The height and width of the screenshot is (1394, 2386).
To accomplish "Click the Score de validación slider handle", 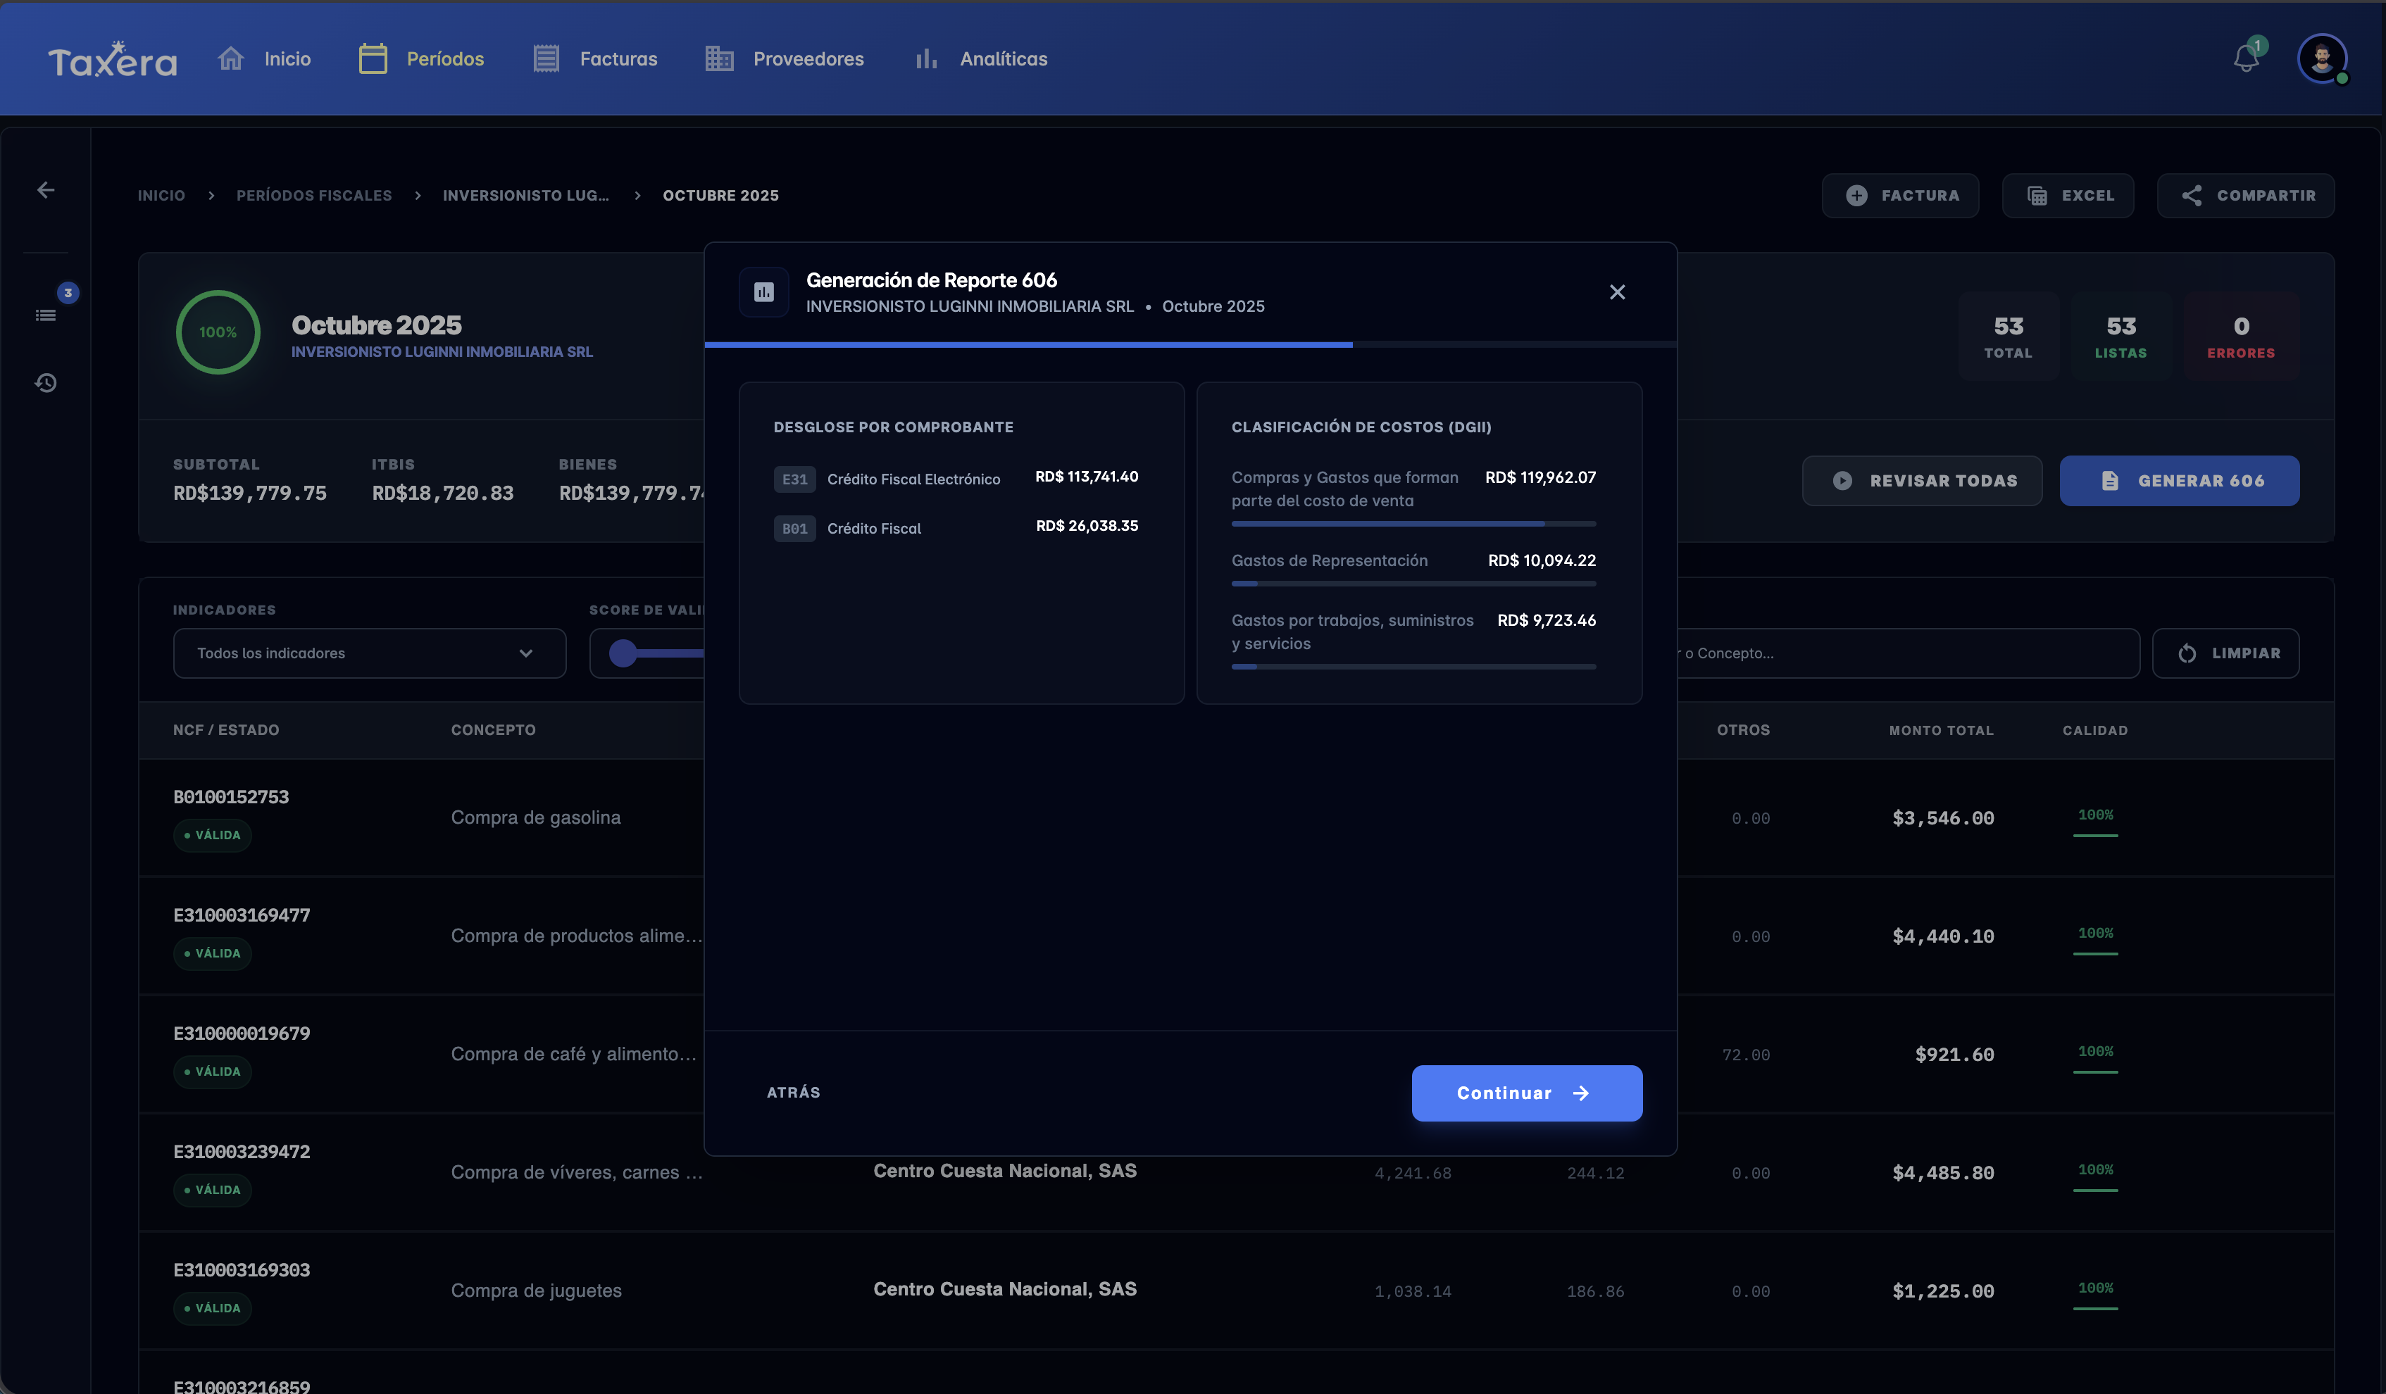I will 623,653.
